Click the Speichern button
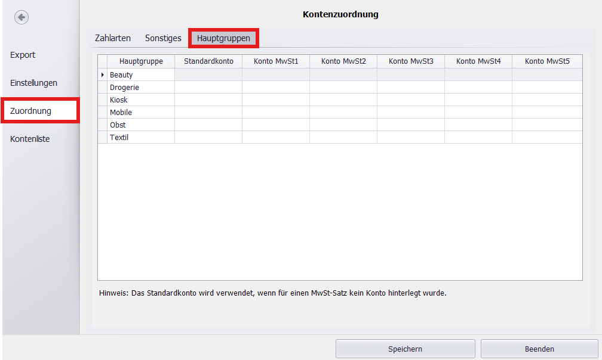Image resolution: width=602 pixels, height=360 pixels. [405, 349]
